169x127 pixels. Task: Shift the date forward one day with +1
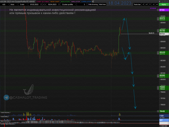click(157, 4)
